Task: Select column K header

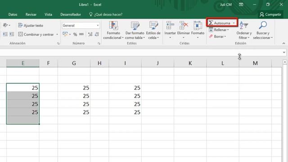Action: [190, 63]
